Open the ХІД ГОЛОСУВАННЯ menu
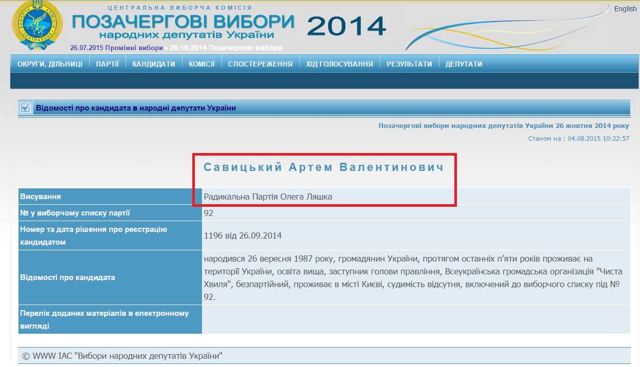640x367 pixels. (x=339, y=64)
